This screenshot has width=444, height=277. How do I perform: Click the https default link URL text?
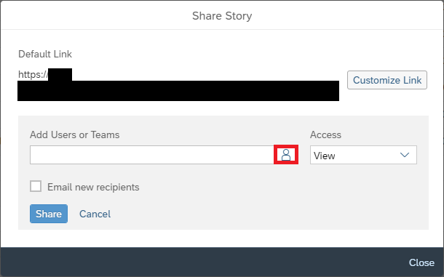pyautogui.click(x=33, y=74)
